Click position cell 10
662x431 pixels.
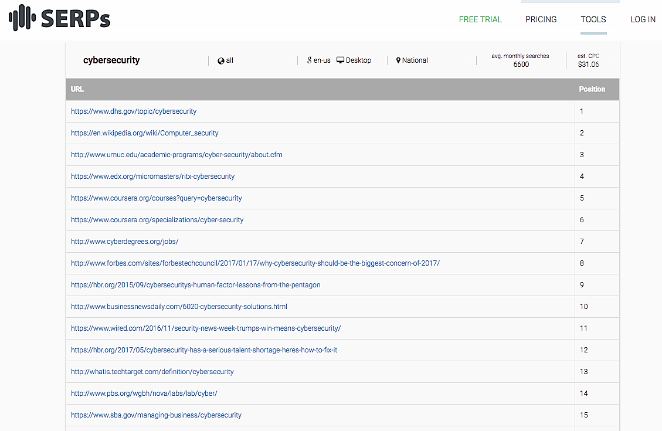point(597,307)
